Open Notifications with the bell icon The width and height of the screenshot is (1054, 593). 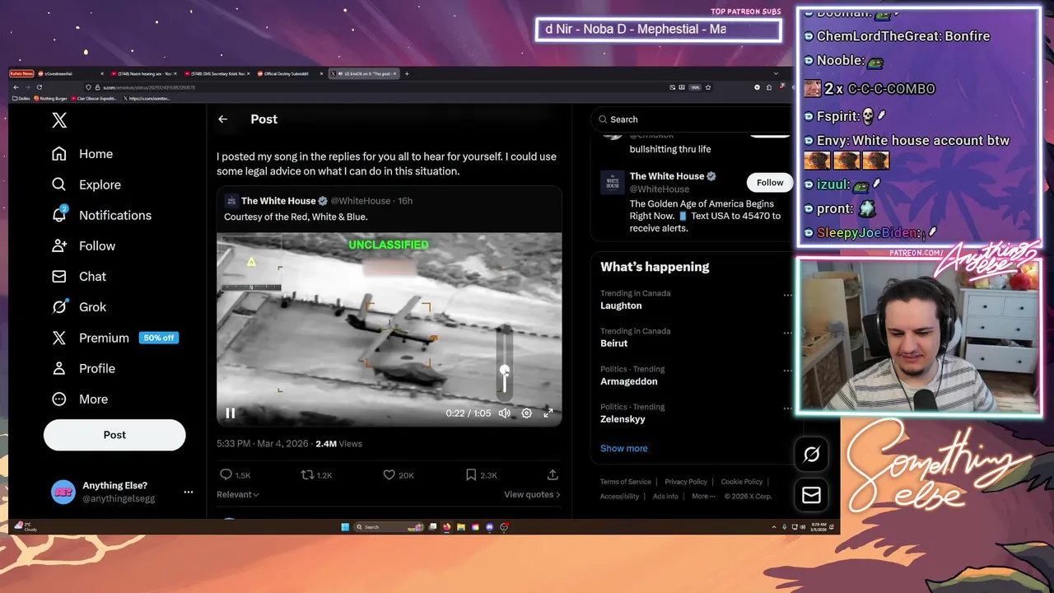[x=101, y=215]
